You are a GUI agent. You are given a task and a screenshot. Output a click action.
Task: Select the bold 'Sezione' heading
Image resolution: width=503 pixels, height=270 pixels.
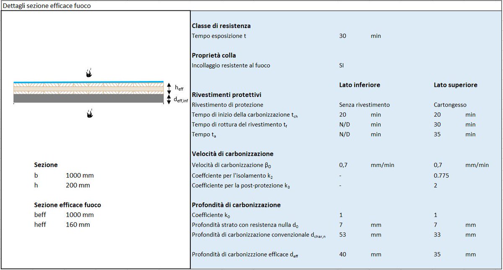[x=46, y=165]
